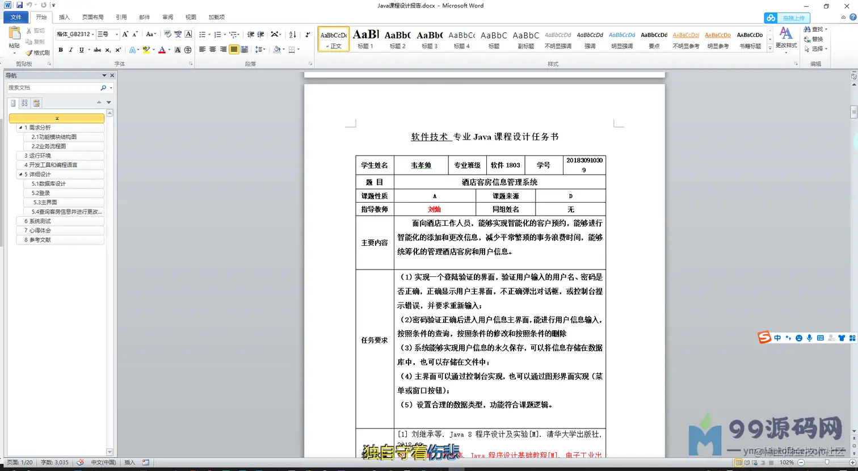Decrease paragraph indent
The image size is (858, 471).
pos(250,34)
